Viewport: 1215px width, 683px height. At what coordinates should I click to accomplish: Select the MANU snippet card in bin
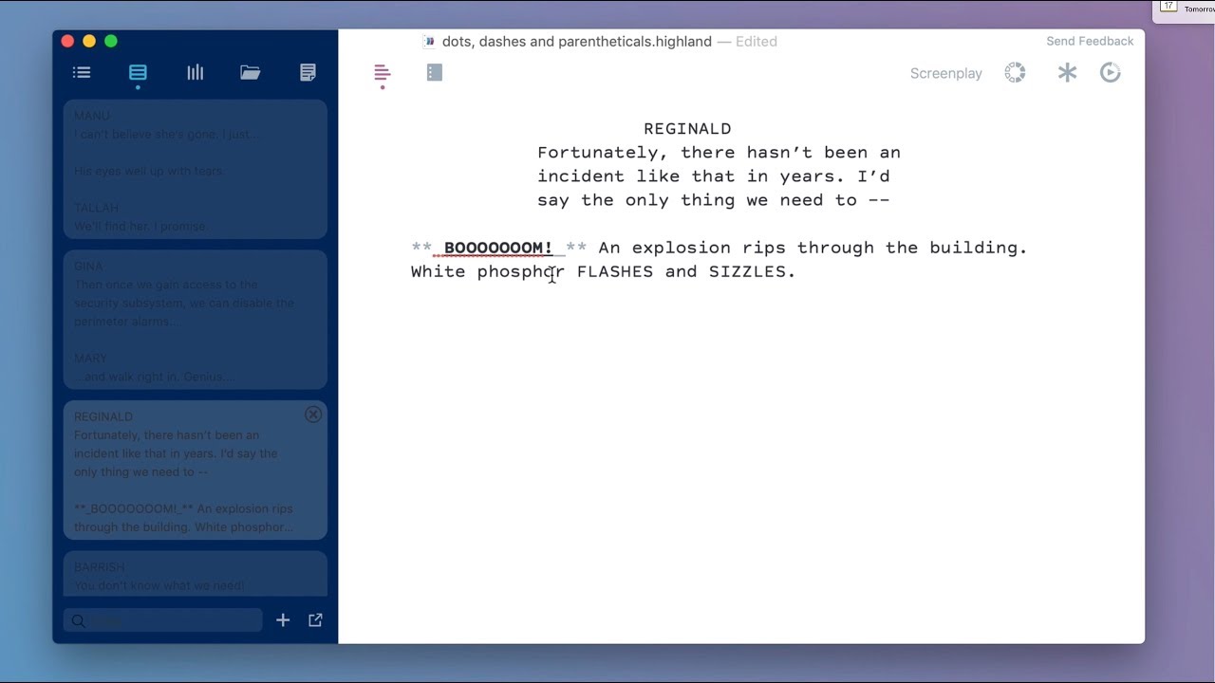[196, 169]
